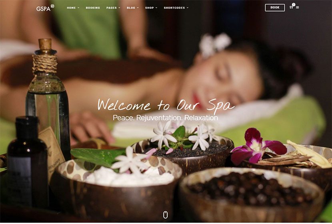Image resolution: width=332 pixels, height=224 pixels.
Task: Go to the Booking menu item
Action: coord(93,8)
